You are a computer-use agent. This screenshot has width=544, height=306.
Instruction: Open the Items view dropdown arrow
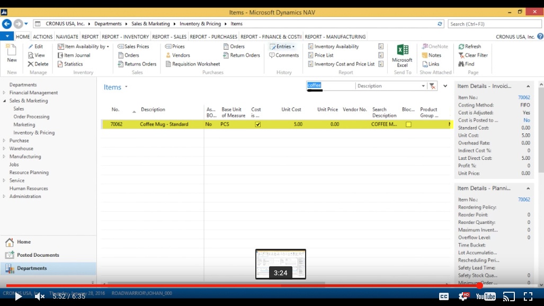click(126, 87)
